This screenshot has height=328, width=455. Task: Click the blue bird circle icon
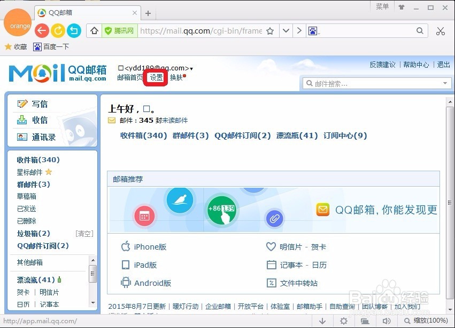(180, 201)
